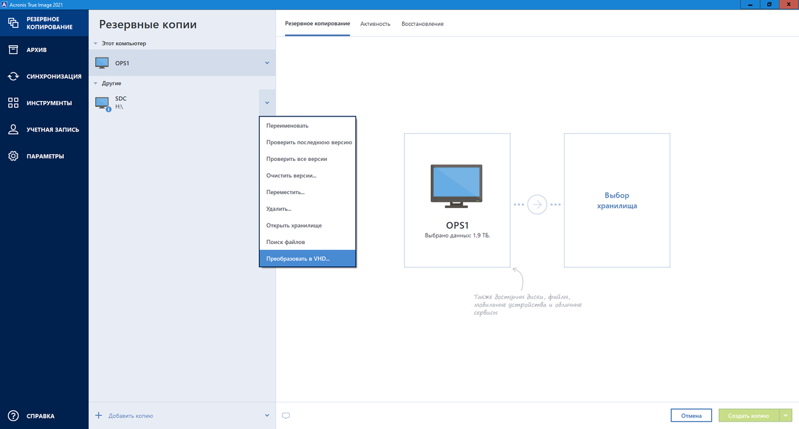Select Открыть хранилище menu entry
Screen dimensions: 799x429
pyautogui.click(x=308, y=225)
